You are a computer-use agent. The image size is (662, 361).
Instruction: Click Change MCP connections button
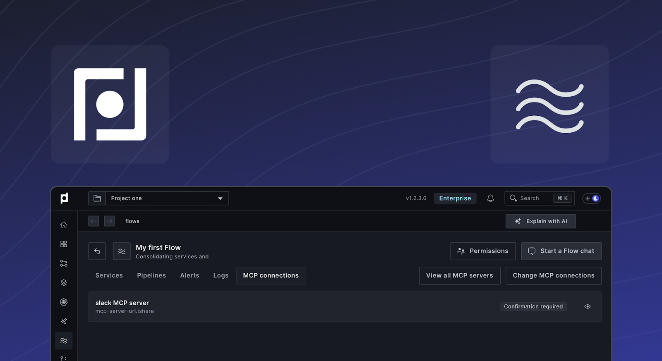click(553, 275)
